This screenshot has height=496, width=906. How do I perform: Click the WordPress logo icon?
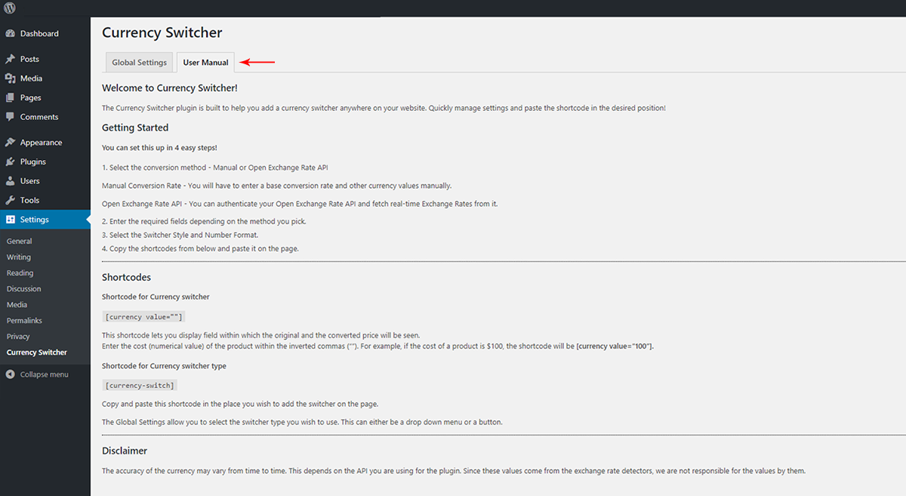coord(11,8)
